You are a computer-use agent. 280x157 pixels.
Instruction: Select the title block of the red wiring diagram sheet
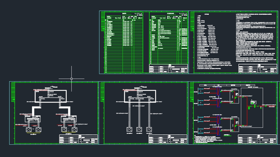tap(257, 139)
